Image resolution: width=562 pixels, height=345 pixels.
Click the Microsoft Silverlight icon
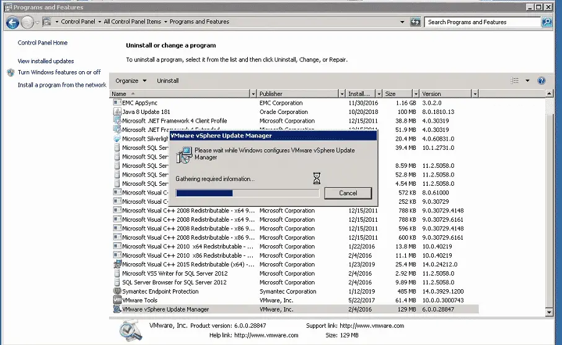click(x=117, y=139)
